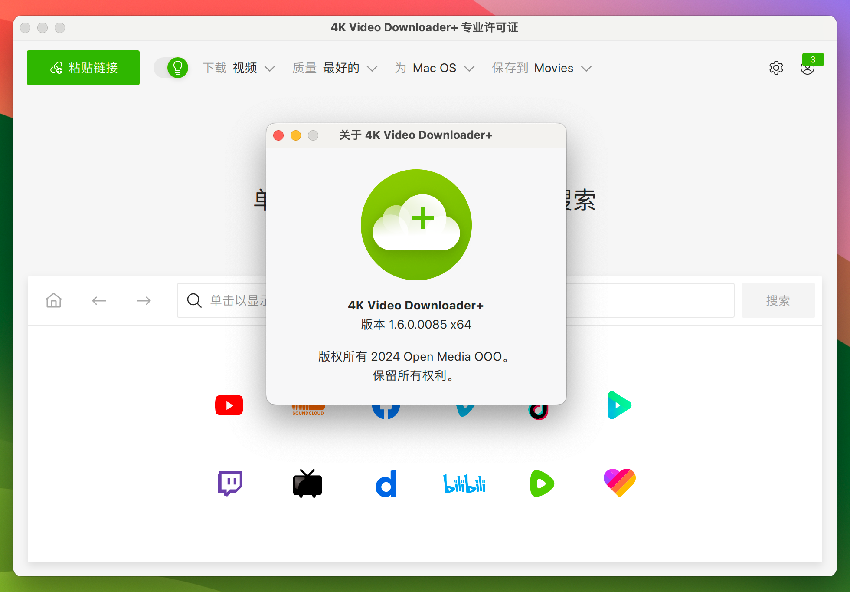Viewport: 850px width, 592px height.
Task: Open the Dailymotion site shortcut
Action: [386, 483]
